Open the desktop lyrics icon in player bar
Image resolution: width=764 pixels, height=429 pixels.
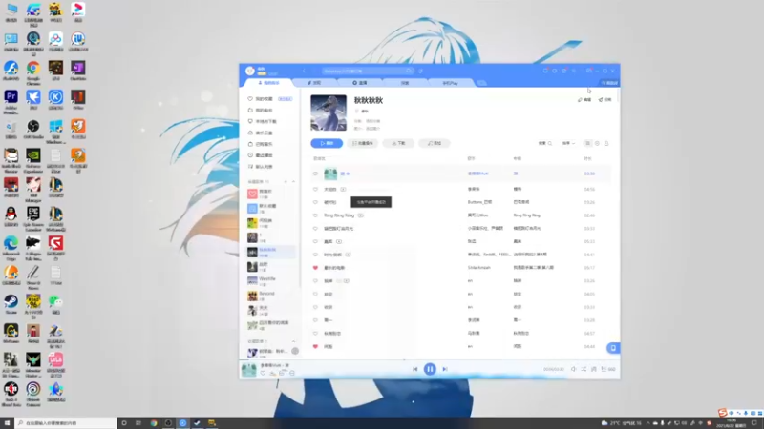tap(593, 369)
